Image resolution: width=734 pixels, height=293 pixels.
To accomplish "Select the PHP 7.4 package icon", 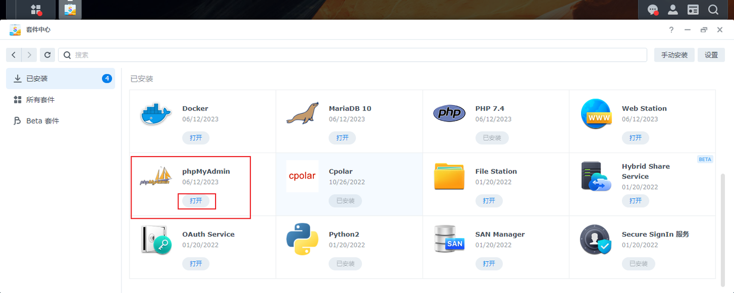I will tap(449, 113).
